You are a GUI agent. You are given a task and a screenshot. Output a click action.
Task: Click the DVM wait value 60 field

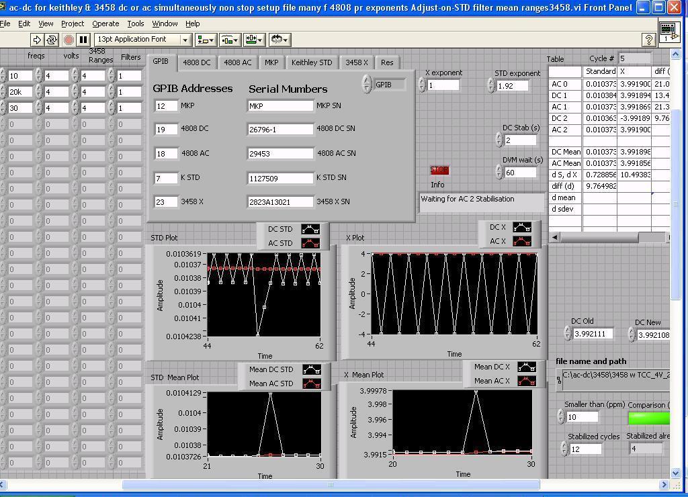pos(521,173)
